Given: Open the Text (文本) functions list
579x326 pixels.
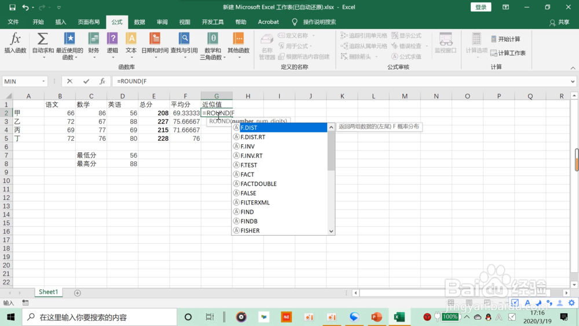Looking at the screenshot, I should 131,45.
